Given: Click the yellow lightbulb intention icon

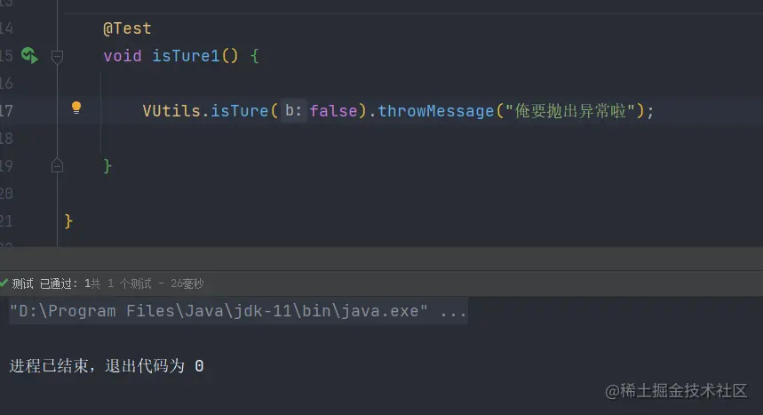Looking at the screenshot, I should click(76, 108).
